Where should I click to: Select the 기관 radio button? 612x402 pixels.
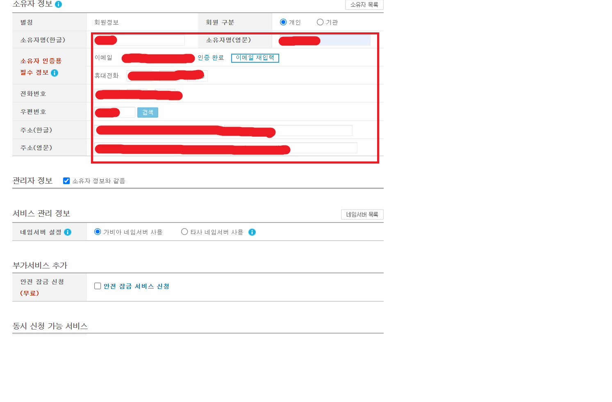[x=320, y=22]
